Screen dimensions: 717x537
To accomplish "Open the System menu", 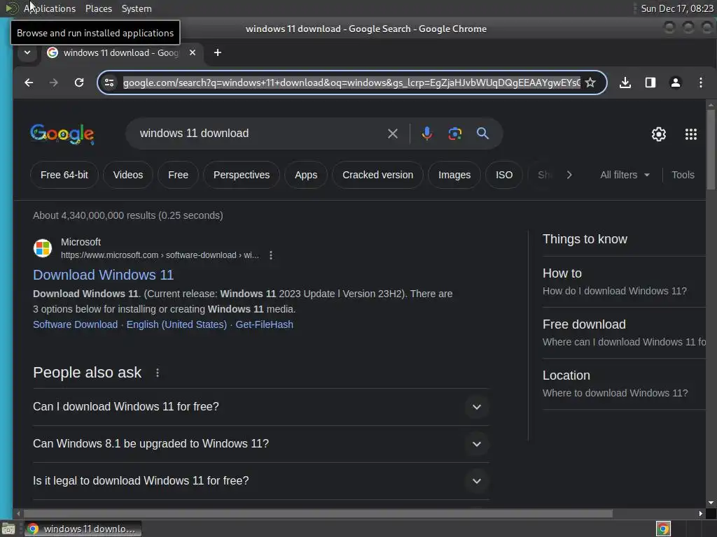I will [x=137, y=8].
